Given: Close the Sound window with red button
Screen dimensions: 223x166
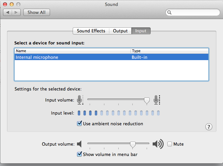Looking at the screenshot, I should tap(5, 4).
